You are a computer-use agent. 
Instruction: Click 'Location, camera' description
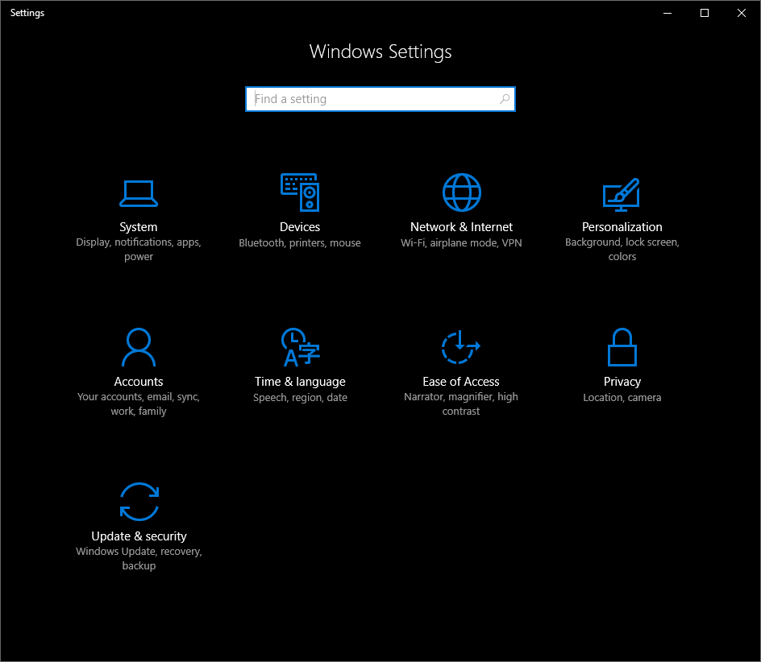(x=622, y=398)
